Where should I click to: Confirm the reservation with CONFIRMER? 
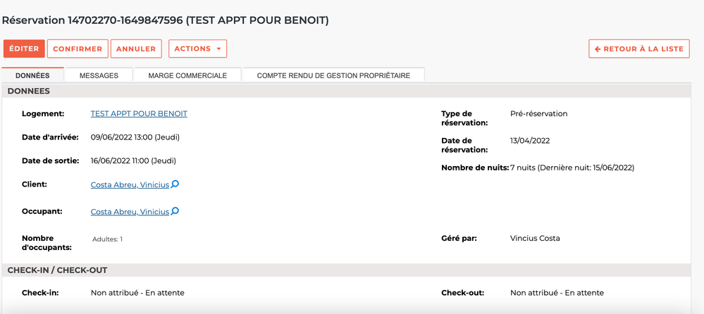pyautogui.click(x=78, y=49)
